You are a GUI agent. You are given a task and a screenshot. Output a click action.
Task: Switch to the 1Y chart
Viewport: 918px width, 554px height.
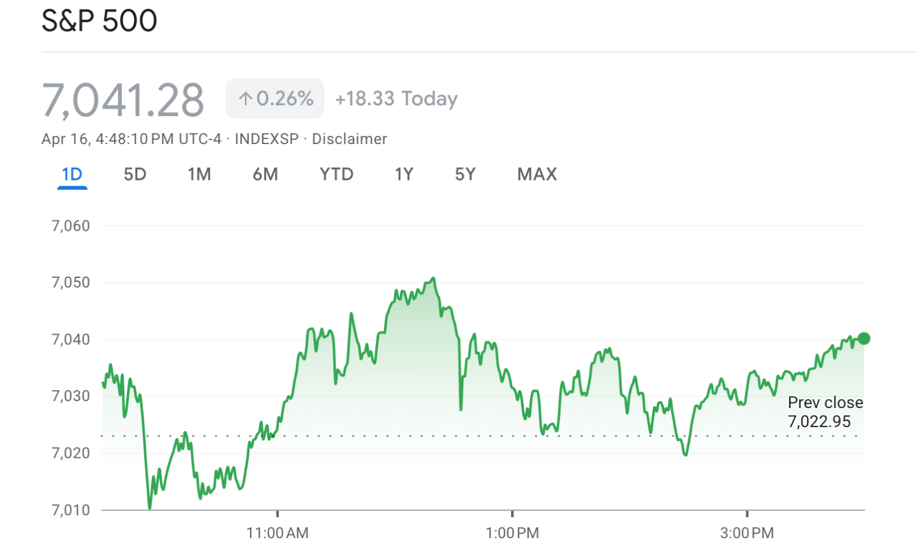tap(404, 174)
